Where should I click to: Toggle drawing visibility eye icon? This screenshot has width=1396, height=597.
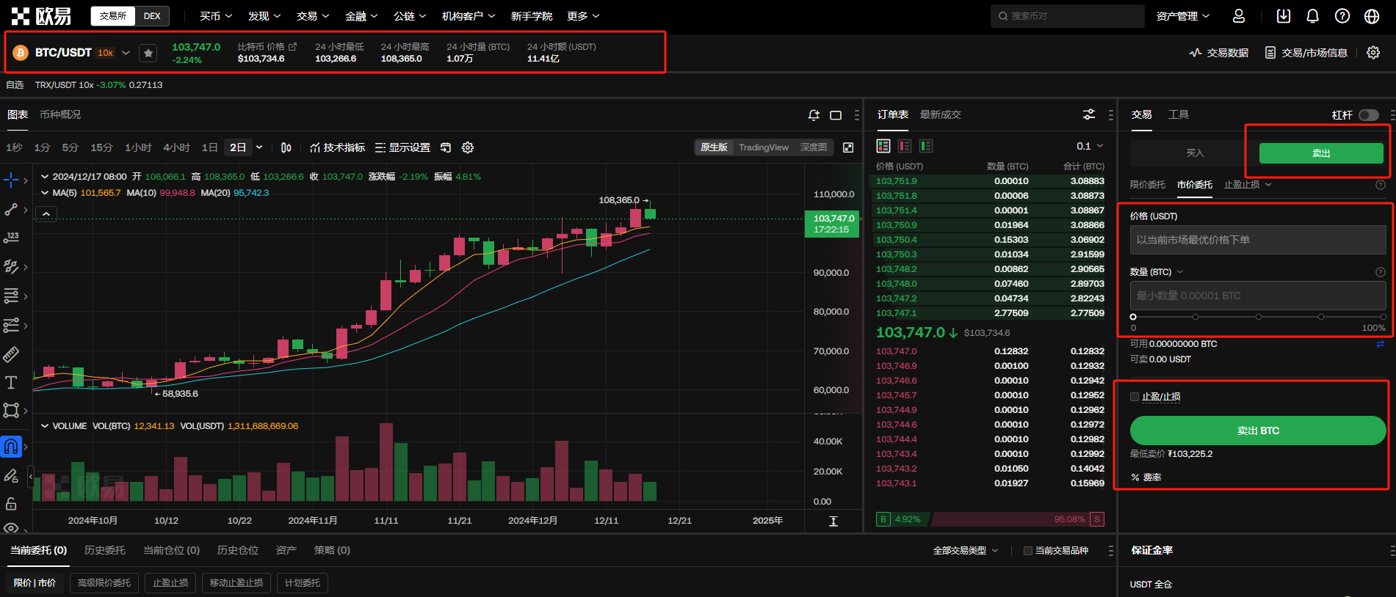(x=11, y=528)
